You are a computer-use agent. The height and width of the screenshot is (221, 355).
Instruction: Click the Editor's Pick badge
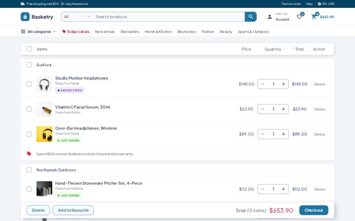(x=70, y=90)
